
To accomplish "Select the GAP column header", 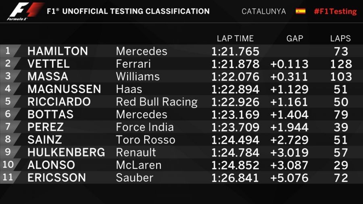I will pyautogui.click(x=294, y=39).
